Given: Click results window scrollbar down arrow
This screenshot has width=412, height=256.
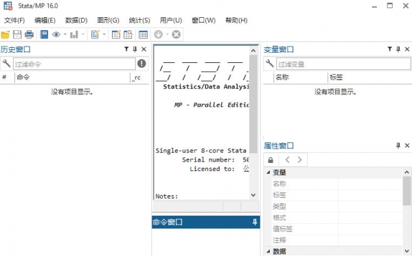Looking at the screenshot, I should click(x=253, y=195).
